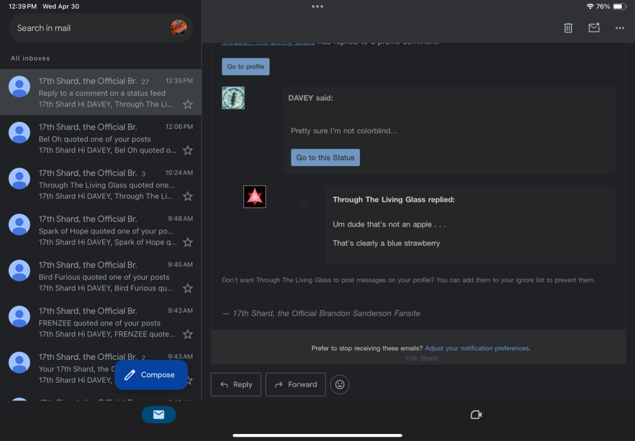Tap sender avatar of Bird Furious email

pyautogui.click(x=20, y=271)
